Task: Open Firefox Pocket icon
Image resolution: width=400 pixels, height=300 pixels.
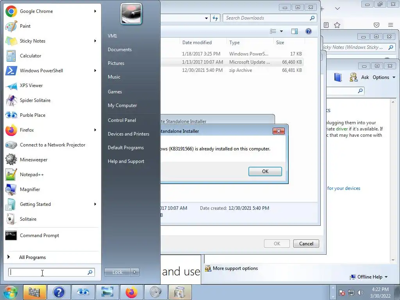Action: 377,25
